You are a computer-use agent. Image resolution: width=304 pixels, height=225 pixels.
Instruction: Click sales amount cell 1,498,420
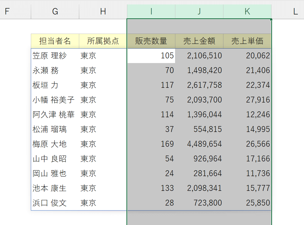click(x=199, y=70)
